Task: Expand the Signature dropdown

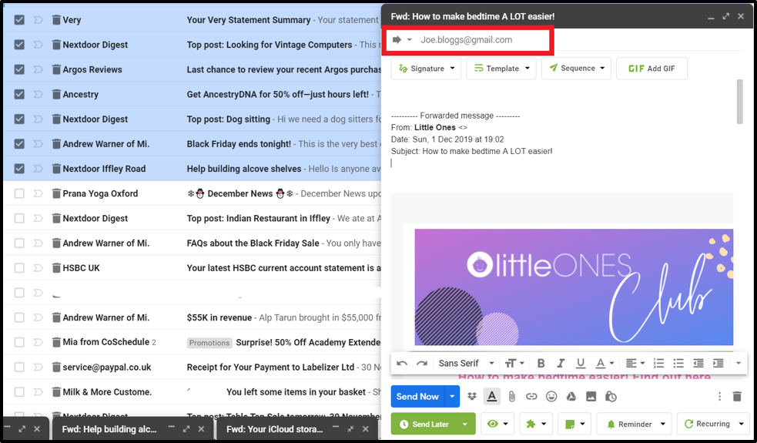Action: (x=427, y=69)
